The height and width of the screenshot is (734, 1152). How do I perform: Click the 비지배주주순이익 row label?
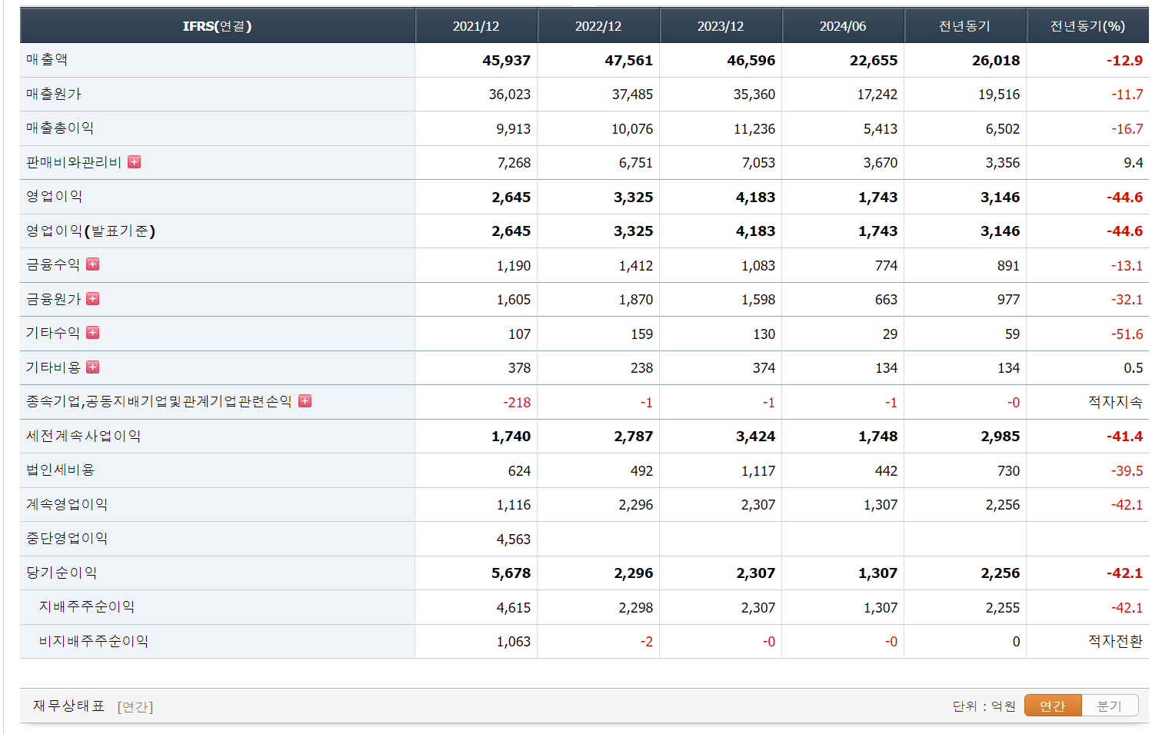pos(94,641)
